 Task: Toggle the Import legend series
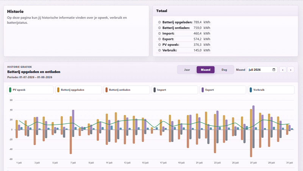point(175,90)
